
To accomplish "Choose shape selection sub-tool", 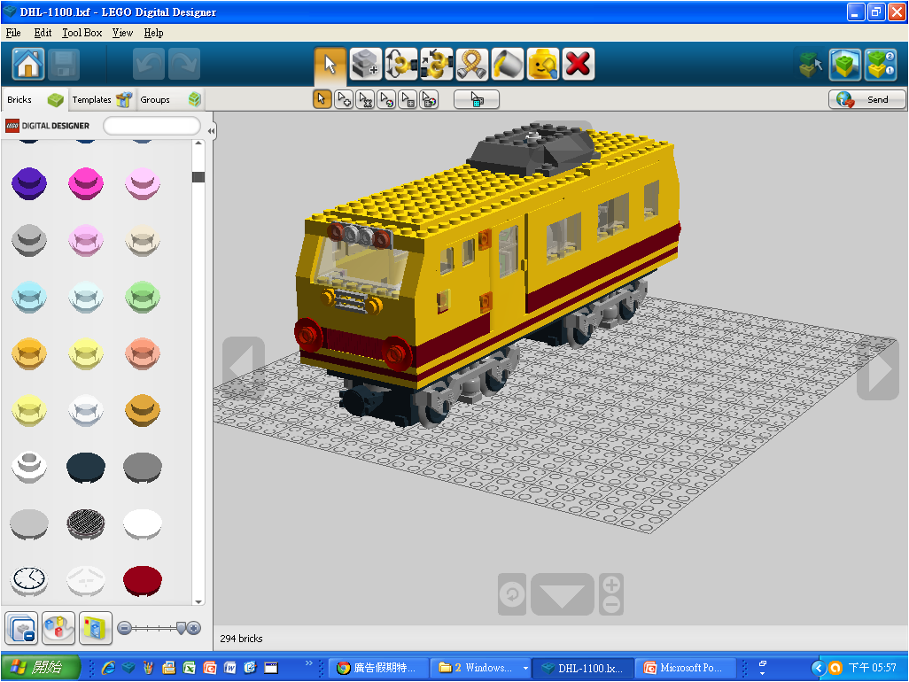I will (x=408, y=100).
